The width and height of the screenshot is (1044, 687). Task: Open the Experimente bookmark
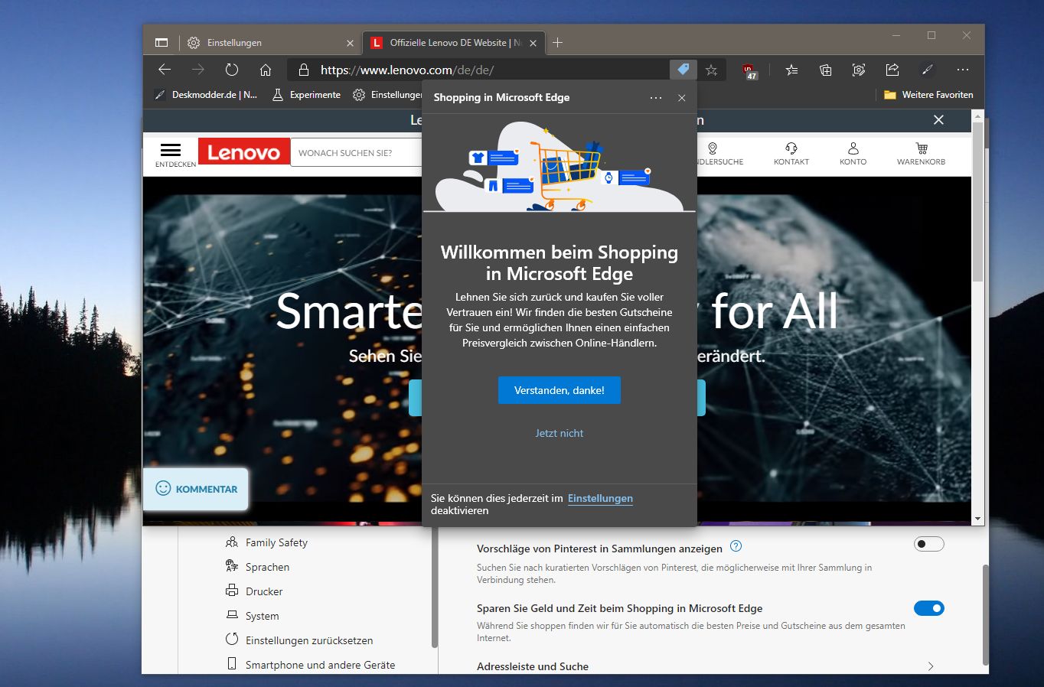point(306,95)
